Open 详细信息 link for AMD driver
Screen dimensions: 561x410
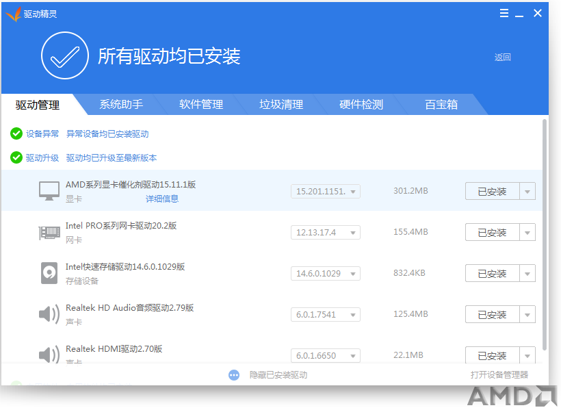pos(162,198)
